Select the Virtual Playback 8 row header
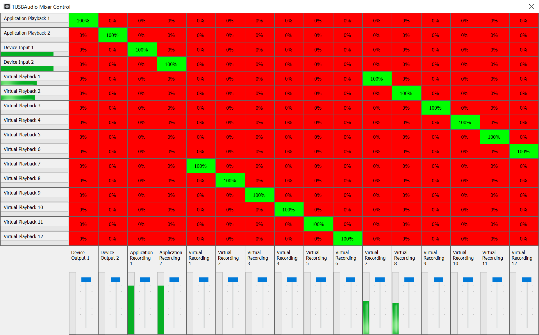Viewport: 539px width, 335px height. [34, 180]
